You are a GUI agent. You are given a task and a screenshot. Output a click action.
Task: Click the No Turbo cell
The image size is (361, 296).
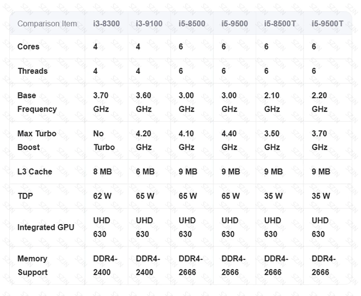[104, 140]
